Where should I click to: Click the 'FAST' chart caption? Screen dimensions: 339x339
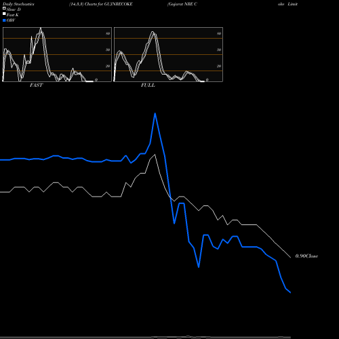click(x=36, y=85)
